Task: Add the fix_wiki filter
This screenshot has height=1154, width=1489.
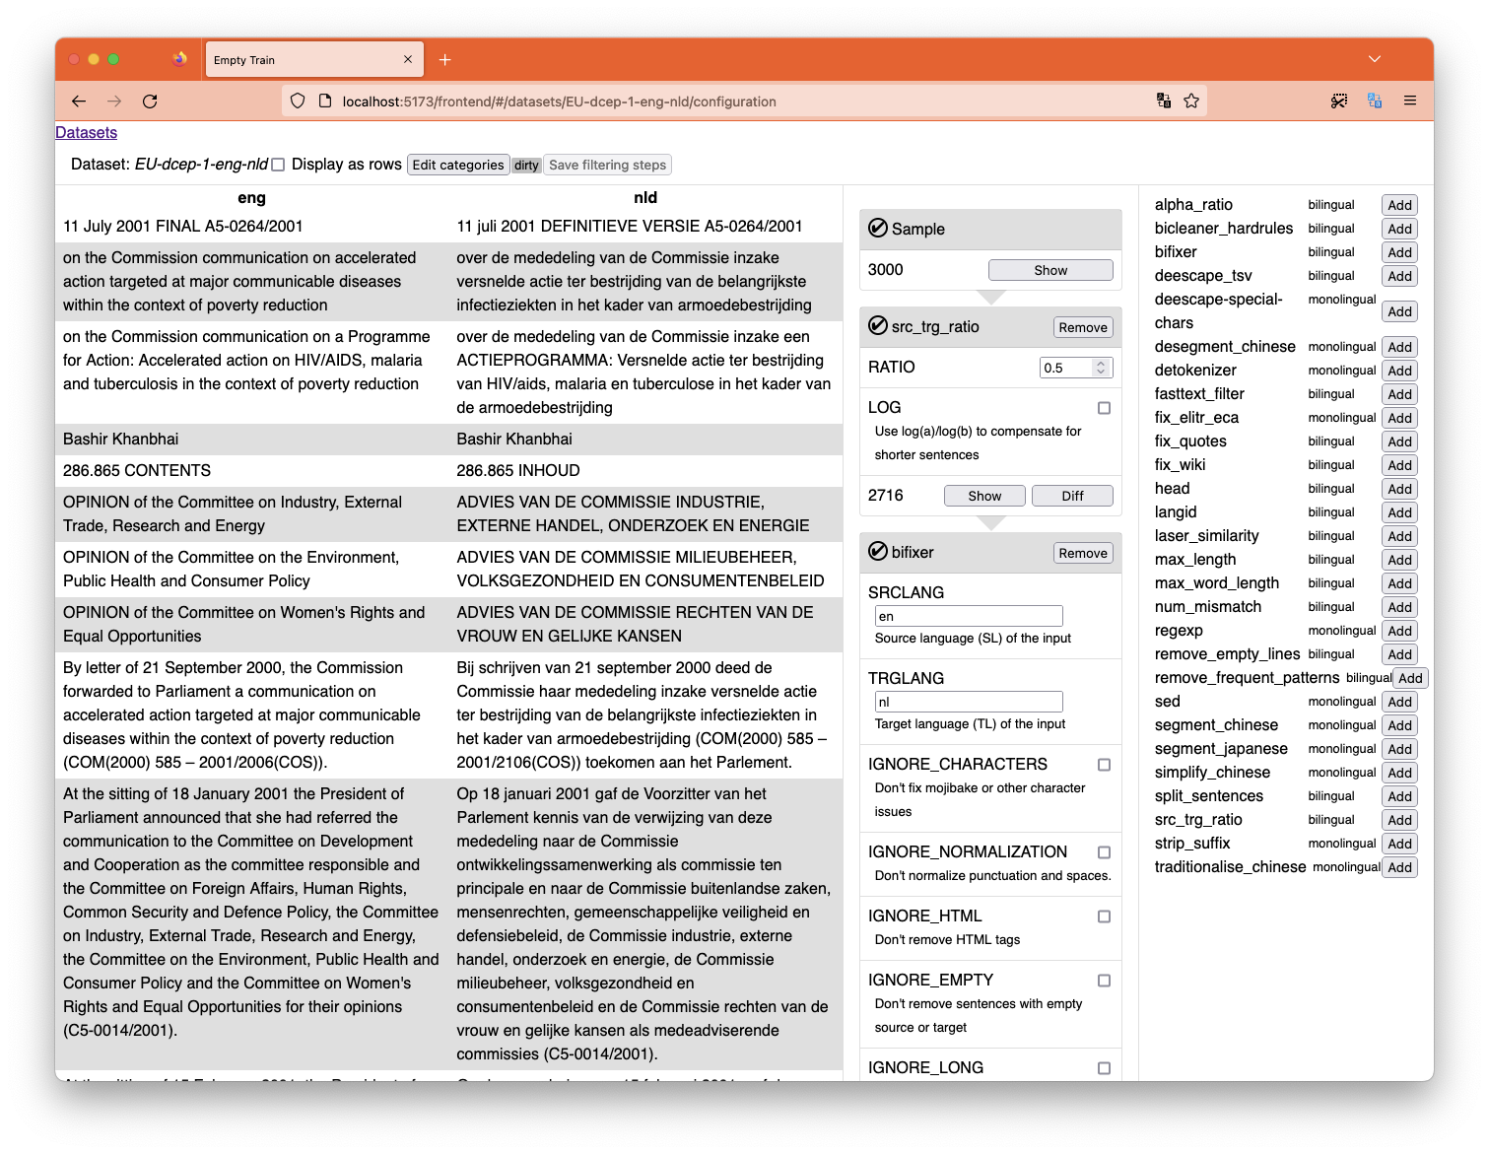Action: (x=1399, y=465)
